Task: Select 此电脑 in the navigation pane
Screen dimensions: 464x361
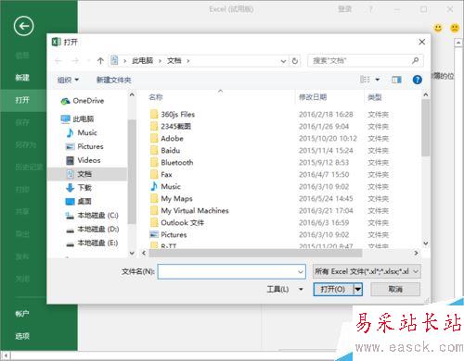Action: [77, 118]
